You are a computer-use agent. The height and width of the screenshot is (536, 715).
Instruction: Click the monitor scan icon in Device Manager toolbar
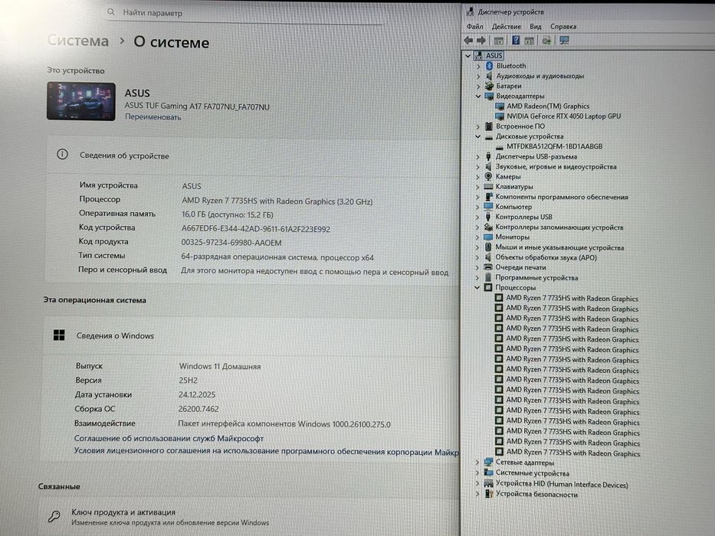tap(564, 41)
